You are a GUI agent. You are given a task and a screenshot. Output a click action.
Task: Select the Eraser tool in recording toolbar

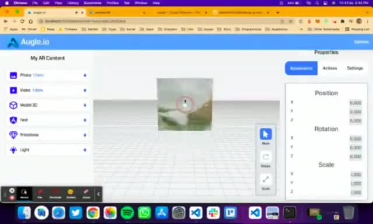click(86, 194)
